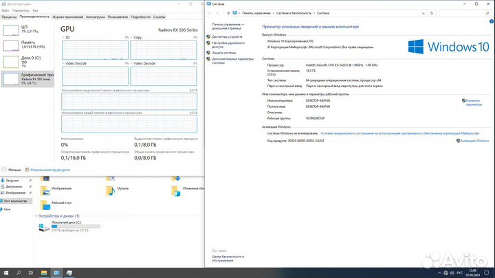Select Этот компьютер in Explorer sidebar
Image resolution: width=495 pixels, height=278 pixels.
[x=16, y=200]
